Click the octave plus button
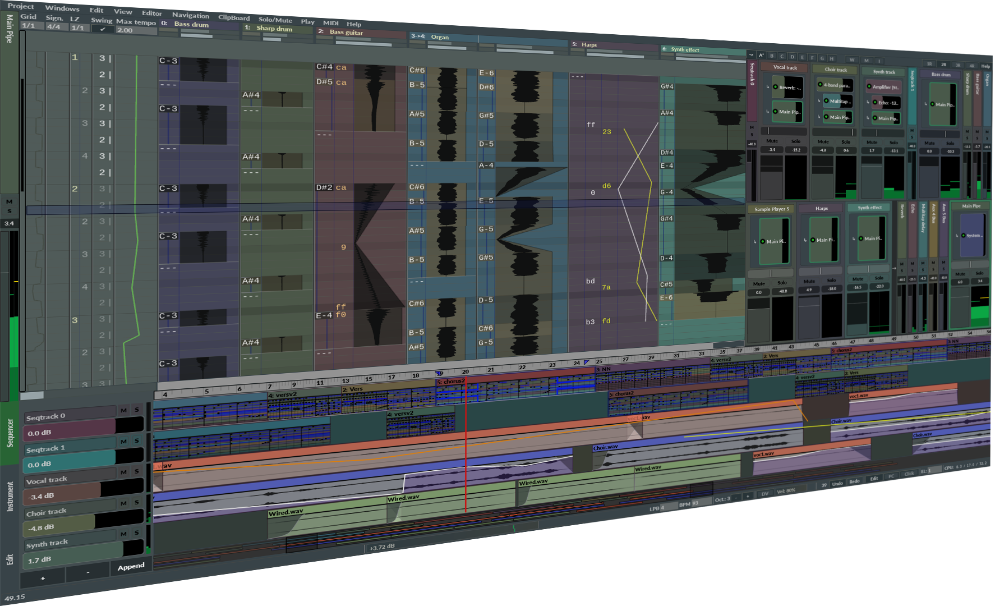Image resolution: width=995 pixels, height=606 pixels. [x=748, y=496]
